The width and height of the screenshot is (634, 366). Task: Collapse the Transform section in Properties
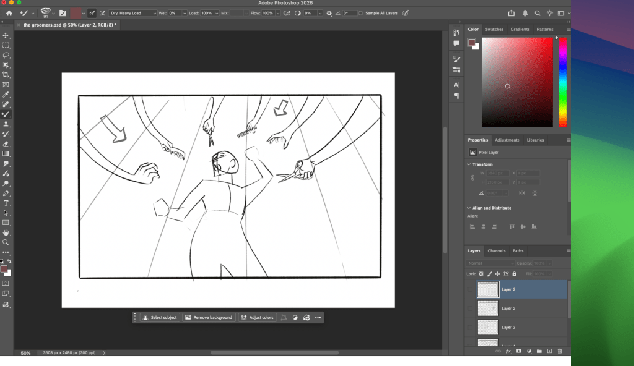point(469,164)
